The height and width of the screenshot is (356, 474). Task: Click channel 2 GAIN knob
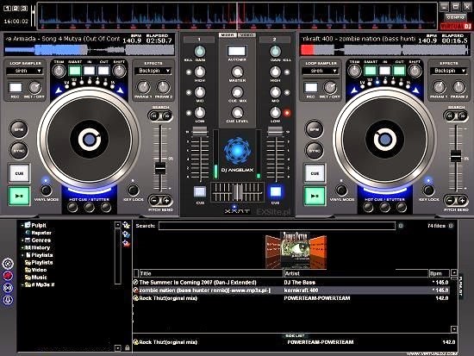(275, 52)
